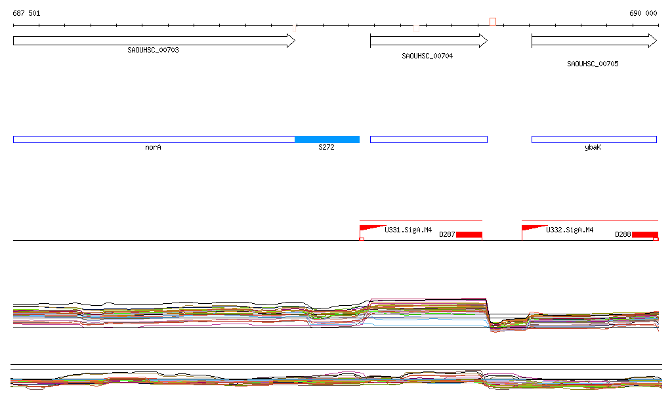Click the 687 501 start coordinate label
The image size is (672, 401).
pos(26,13)
